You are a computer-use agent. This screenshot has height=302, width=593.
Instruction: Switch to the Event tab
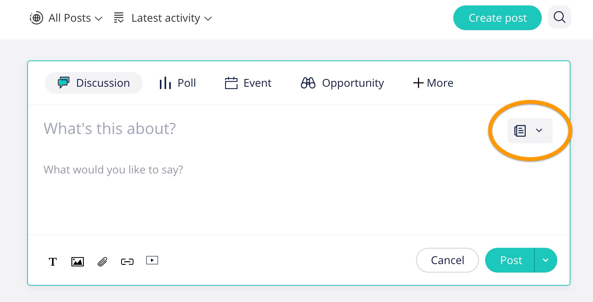(x=248, y=83)
